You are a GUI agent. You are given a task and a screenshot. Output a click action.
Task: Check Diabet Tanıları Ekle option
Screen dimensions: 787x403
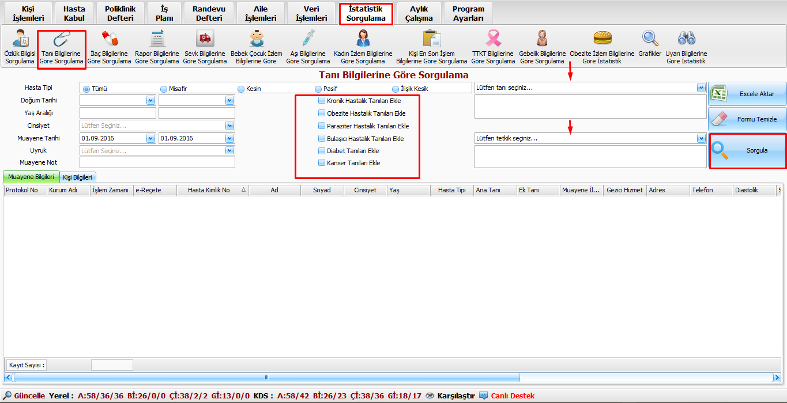pyautogui.click(x=322, y=151)
